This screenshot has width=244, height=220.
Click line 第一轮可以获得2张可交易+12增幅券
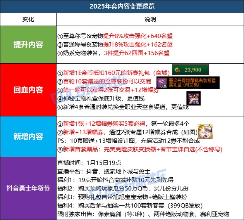108,90
